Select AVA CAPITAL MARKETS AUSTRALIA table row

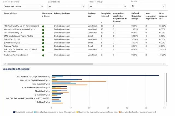pyautogui.click(x=85, y=51)
